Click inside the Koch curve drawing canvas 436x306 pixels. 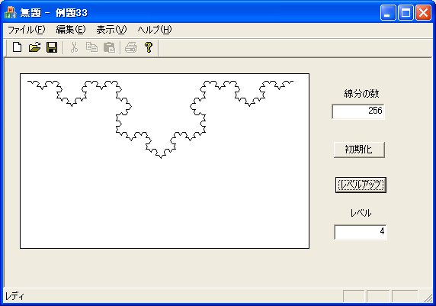[x=165, y=161]
